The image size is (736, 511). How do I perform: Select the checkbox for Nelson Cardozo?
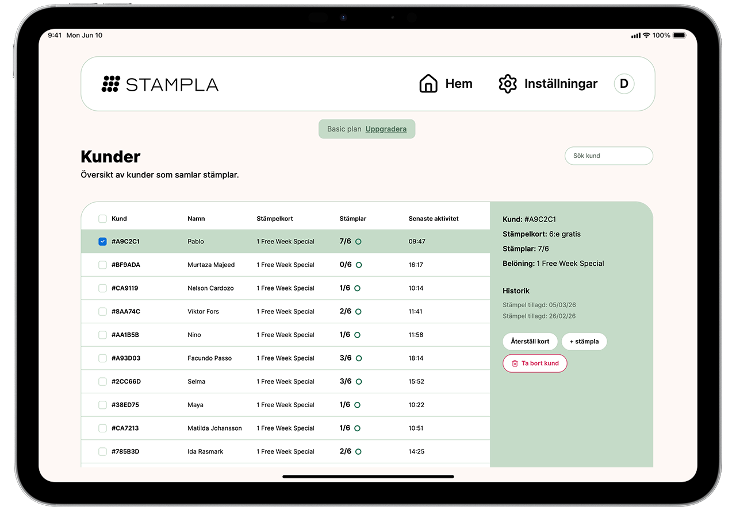tap(102, 288)
